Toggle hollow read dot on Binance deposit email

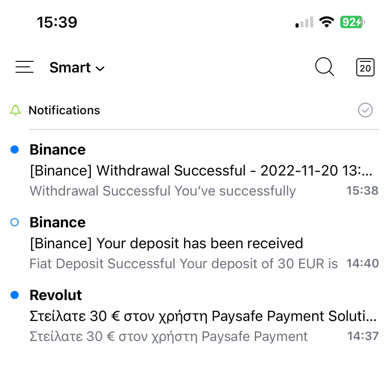point(15,222)
